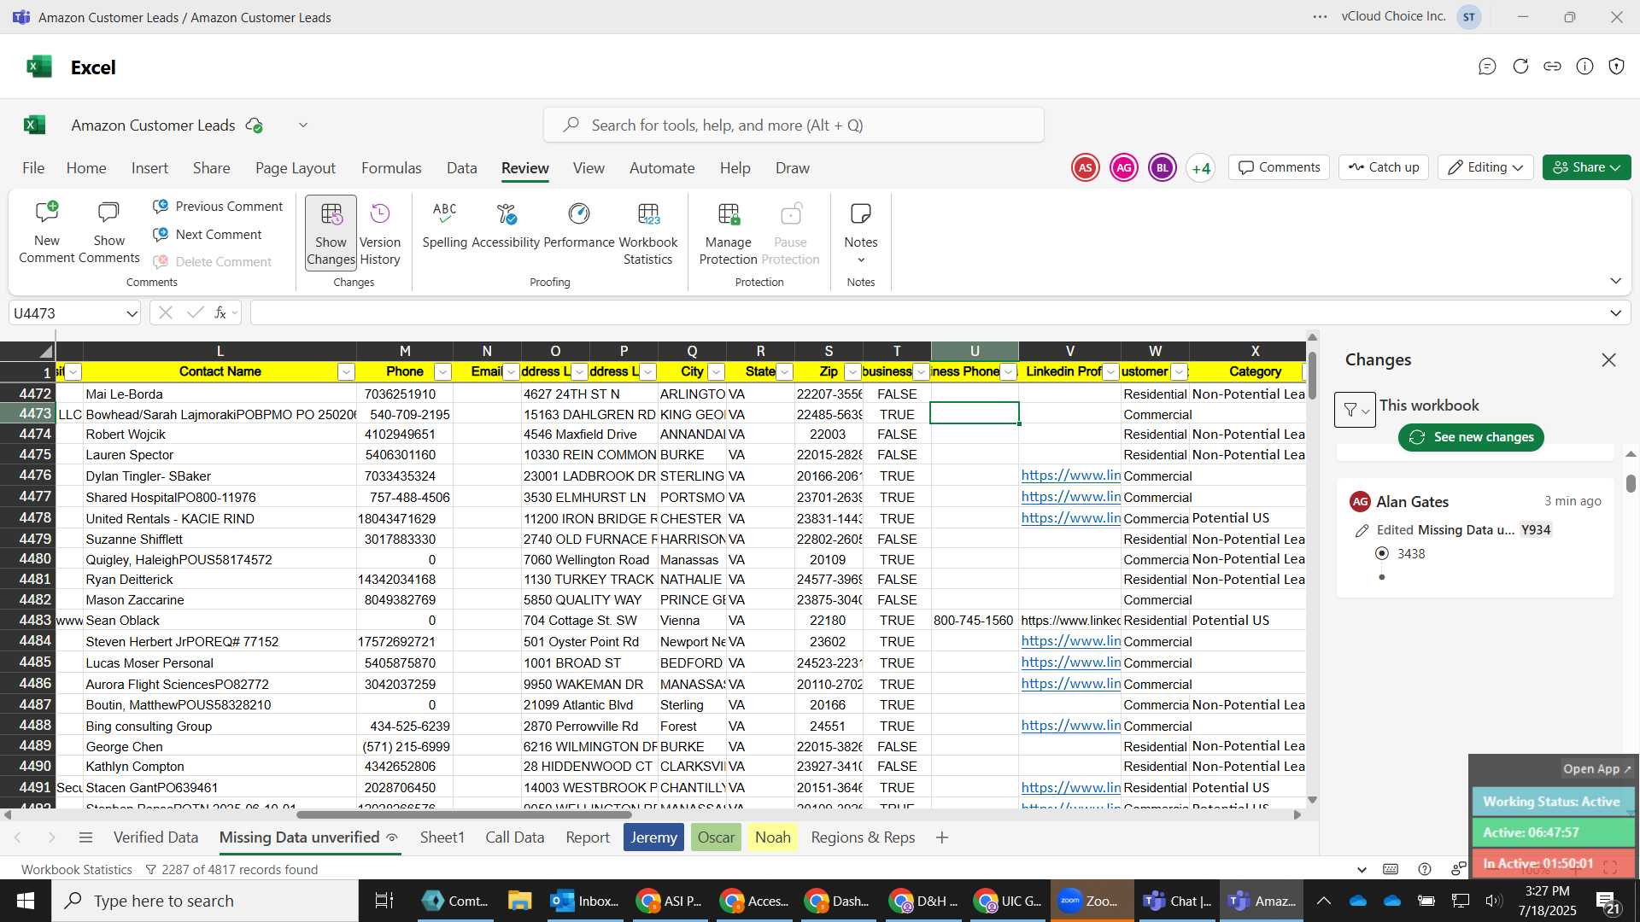This screenshot has width=1640, height=922.
Task: Open LinkedIn link in row 4484
Action: coord(1070,641)
